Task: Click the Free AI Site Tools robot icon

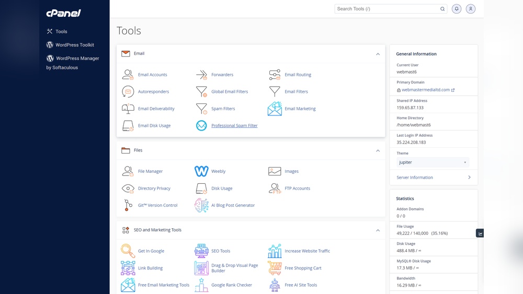Action: coord(275,285)
